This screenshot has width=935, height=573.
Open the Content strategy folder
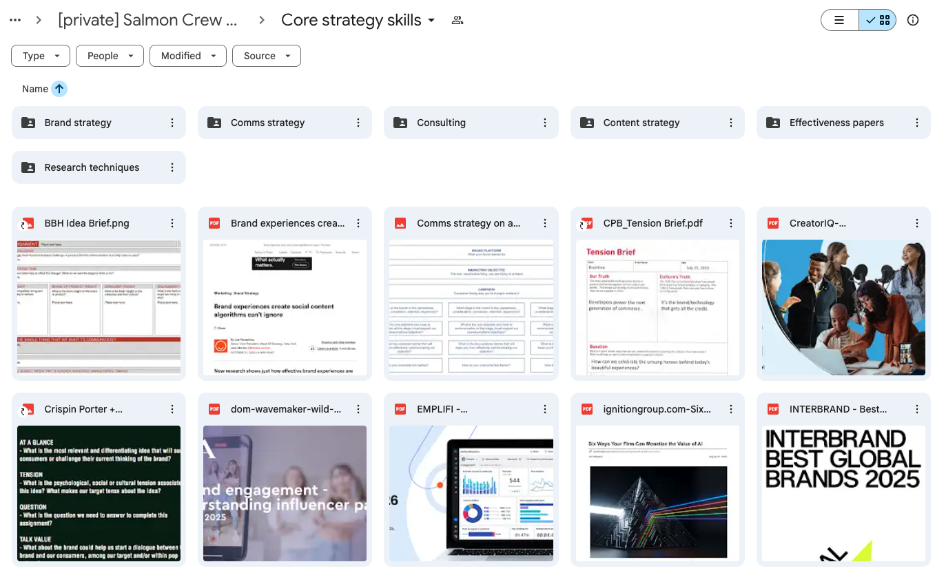(x=657, y=123)
